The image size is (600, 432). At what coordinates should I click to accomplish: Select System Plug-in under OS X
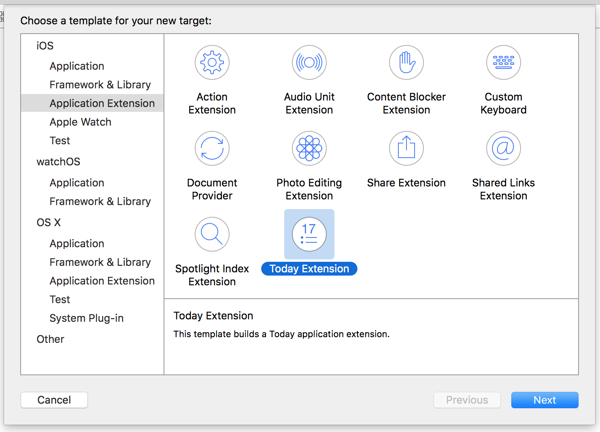click(x=86, y=318)
